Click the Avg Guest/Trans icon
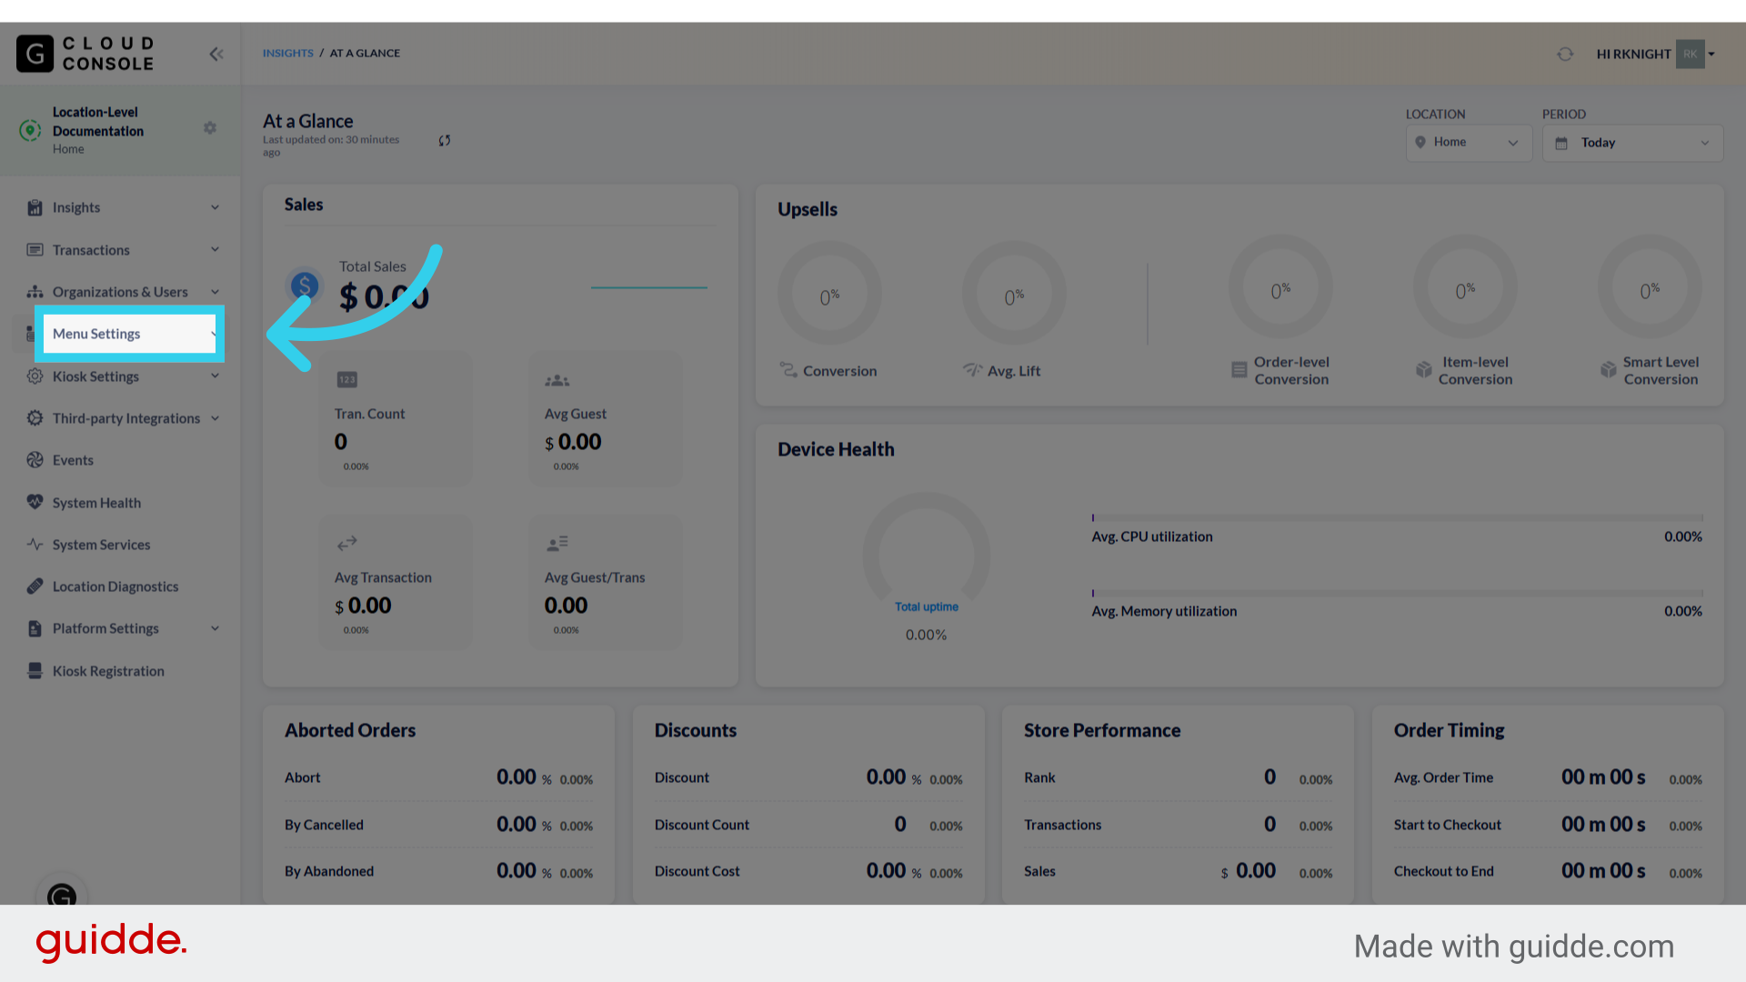1746x982 pixels. pyautogui.click(x=557, y=544)
